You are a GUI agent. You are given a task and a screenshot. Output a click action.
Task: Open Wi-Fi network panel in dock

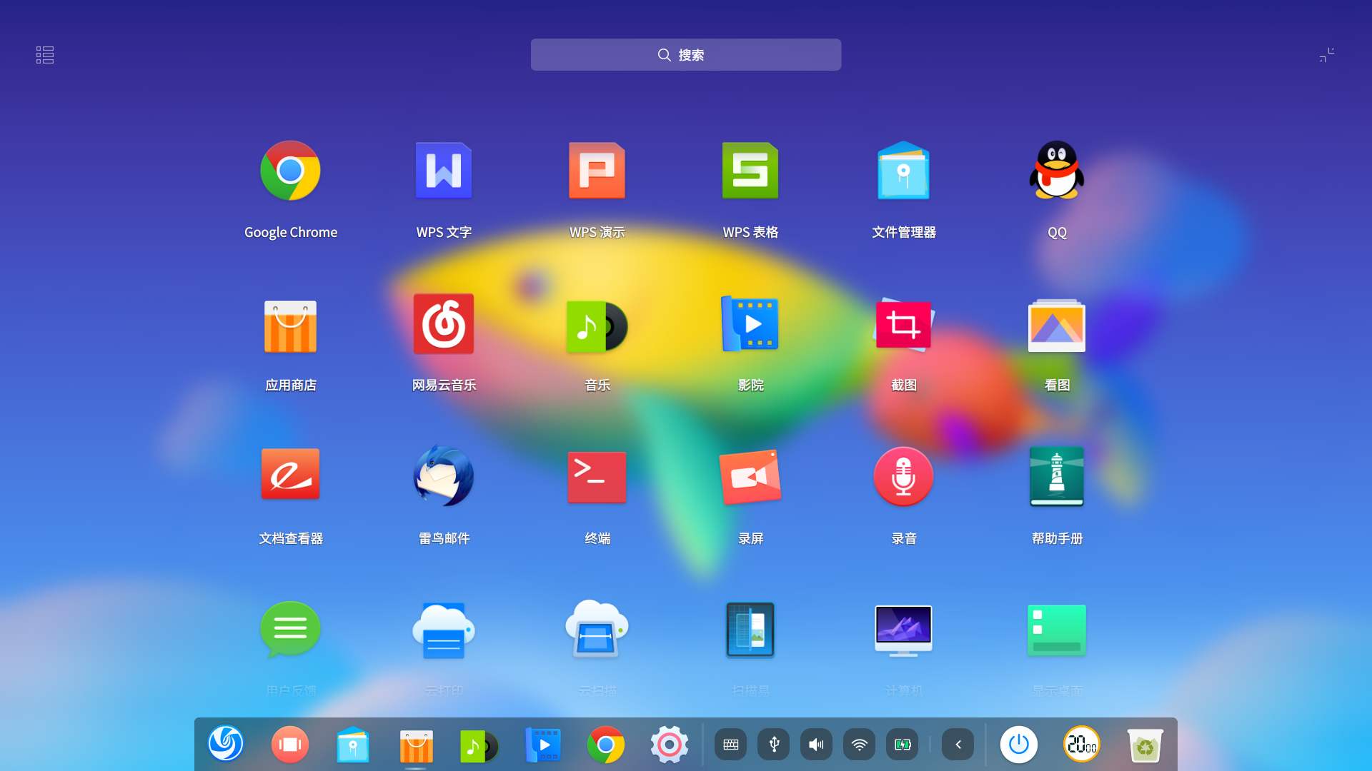(859, 745)
